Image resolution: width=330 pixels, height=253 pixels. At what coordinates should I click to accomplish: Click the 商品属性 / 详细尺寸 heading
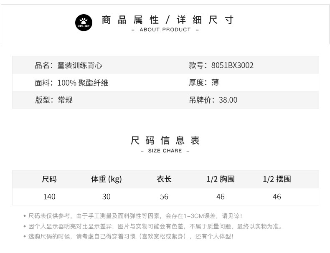pos(168,20)
